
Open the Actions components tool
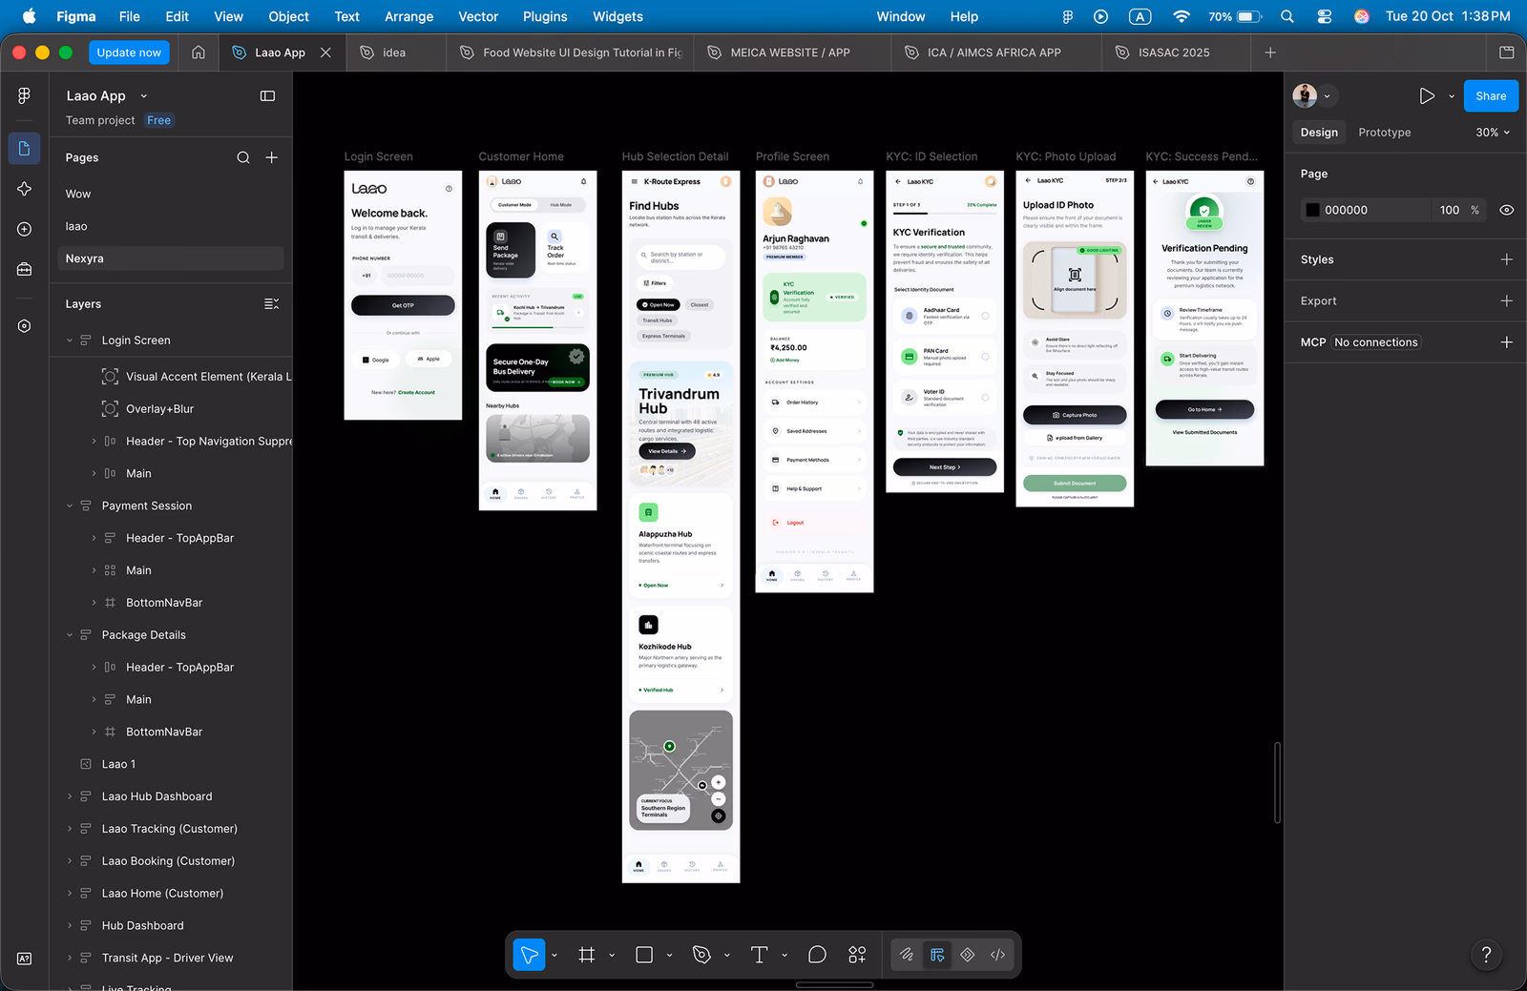857,955
